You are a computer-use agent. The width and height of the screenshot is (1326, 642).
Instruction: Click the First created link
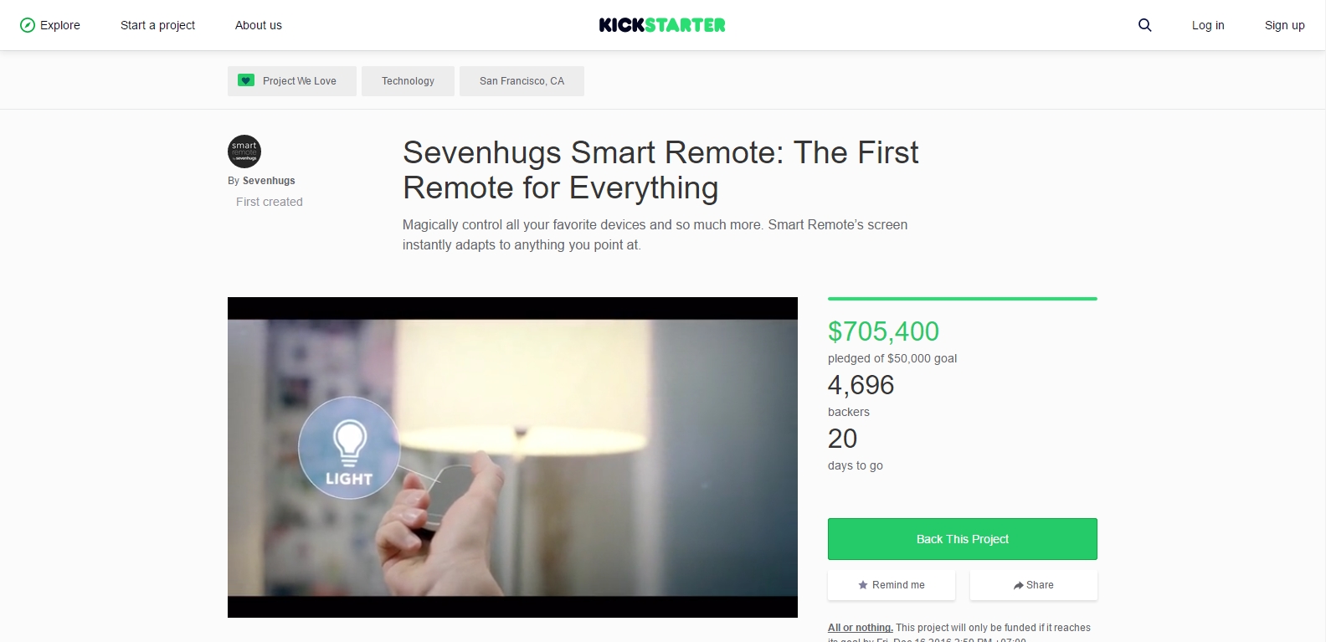[270, 202]
